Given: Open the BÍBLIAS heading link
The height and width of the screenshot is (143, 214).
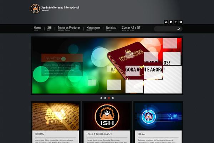Looking at the screenshot, I should coord(40,134).
